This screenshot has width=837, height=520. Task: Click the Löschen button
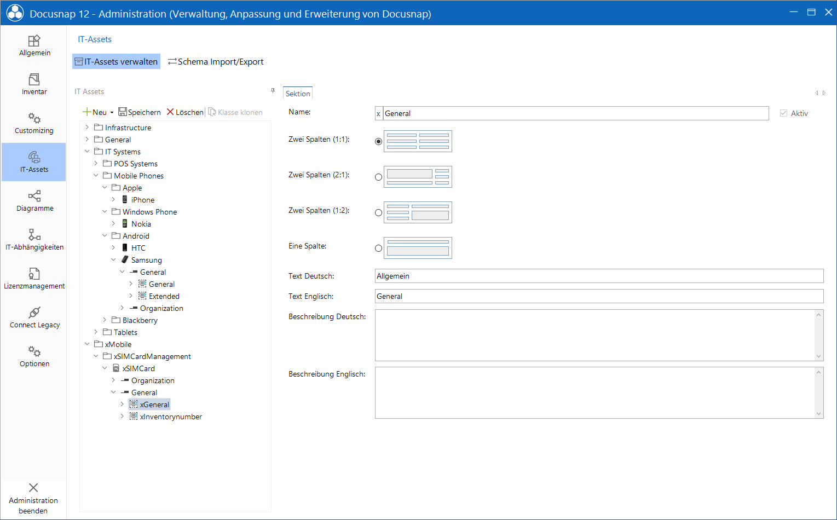pos(185,112)
